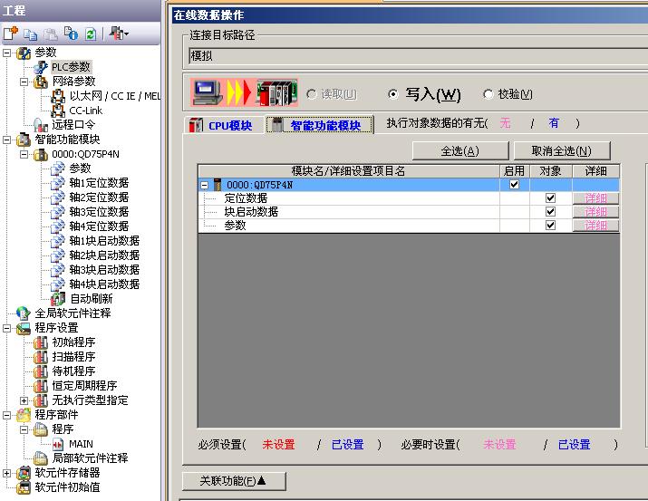Viewport: 648px width, 501px height.
Task: Open the properties info icon in project toolbar
Action: 72,34
